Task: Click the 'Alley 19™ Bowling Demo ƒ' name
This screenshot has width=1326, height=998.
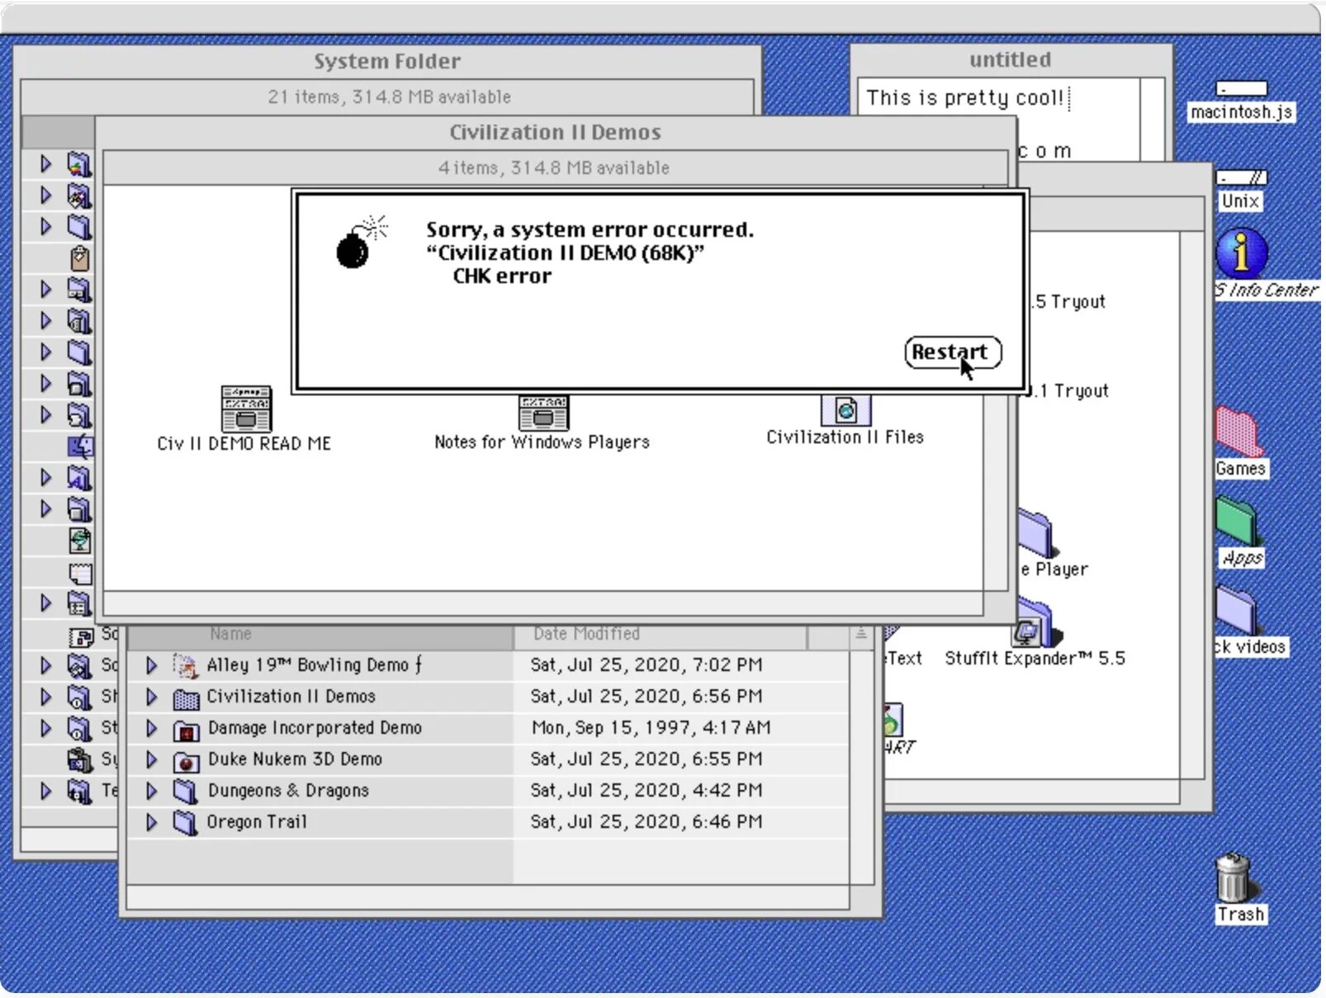Action: coord(315,665)
